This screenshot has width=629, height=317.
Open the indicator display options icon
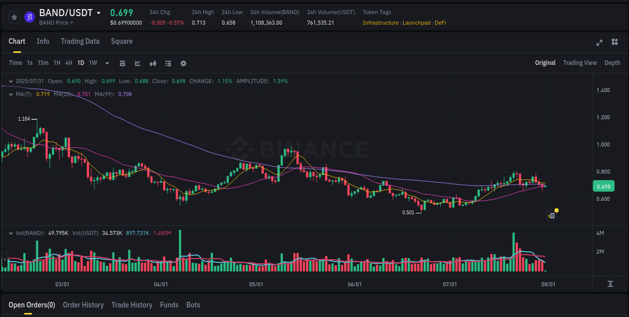coord(168,63)
